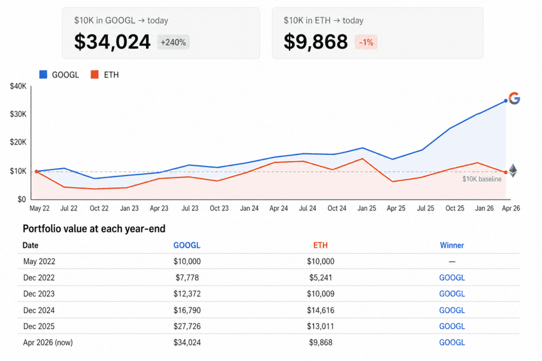Click the GOOGL column header
Screen dimensions: 542x361
pos(187,245)
